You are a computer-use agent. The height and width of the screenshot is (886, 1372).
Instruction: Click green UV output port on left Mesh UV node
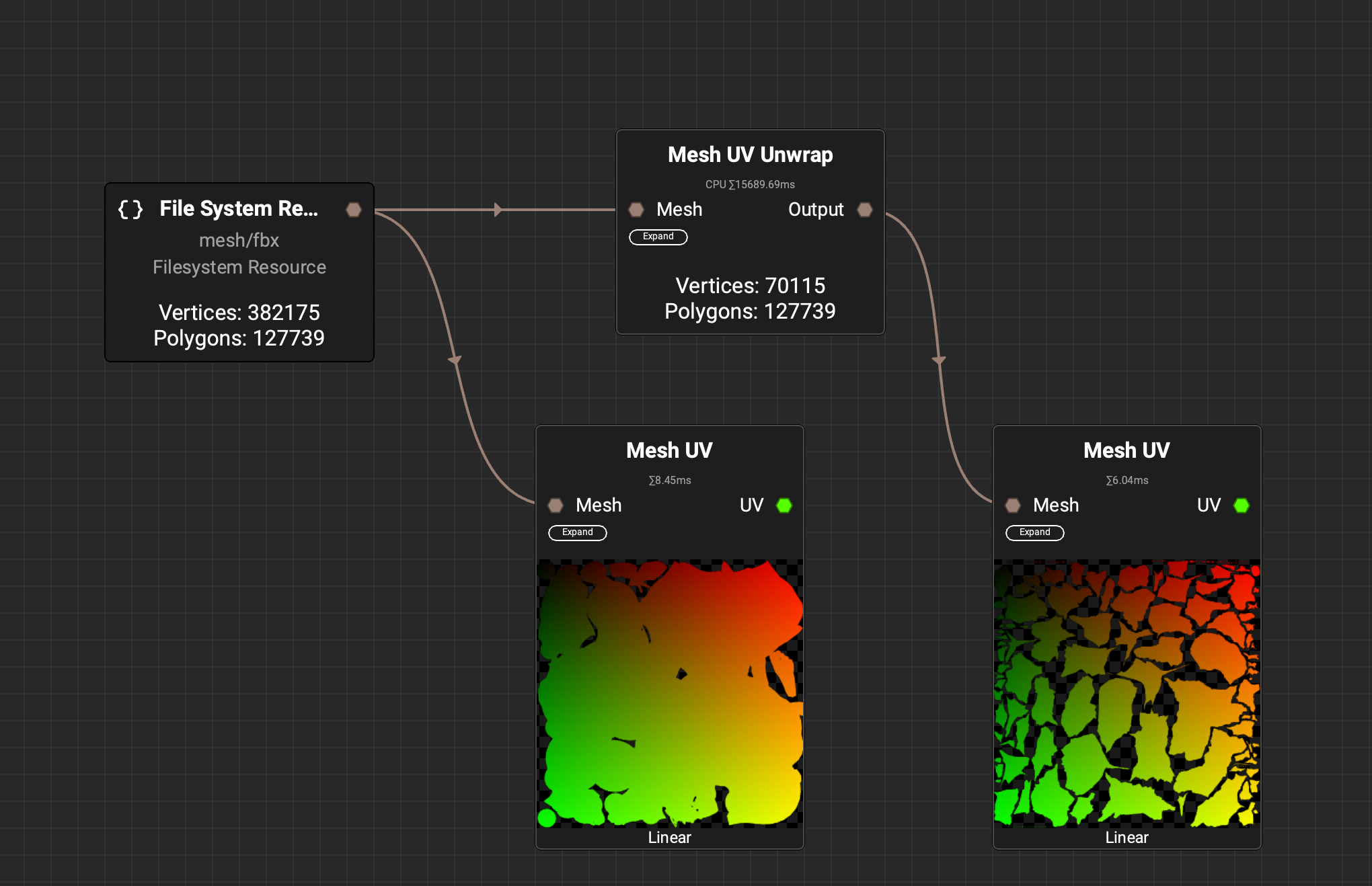[x=784, y=506]
